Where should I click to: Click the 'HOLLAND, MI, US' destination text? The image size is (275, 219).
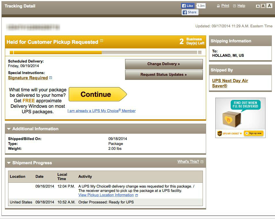point(228,56)
